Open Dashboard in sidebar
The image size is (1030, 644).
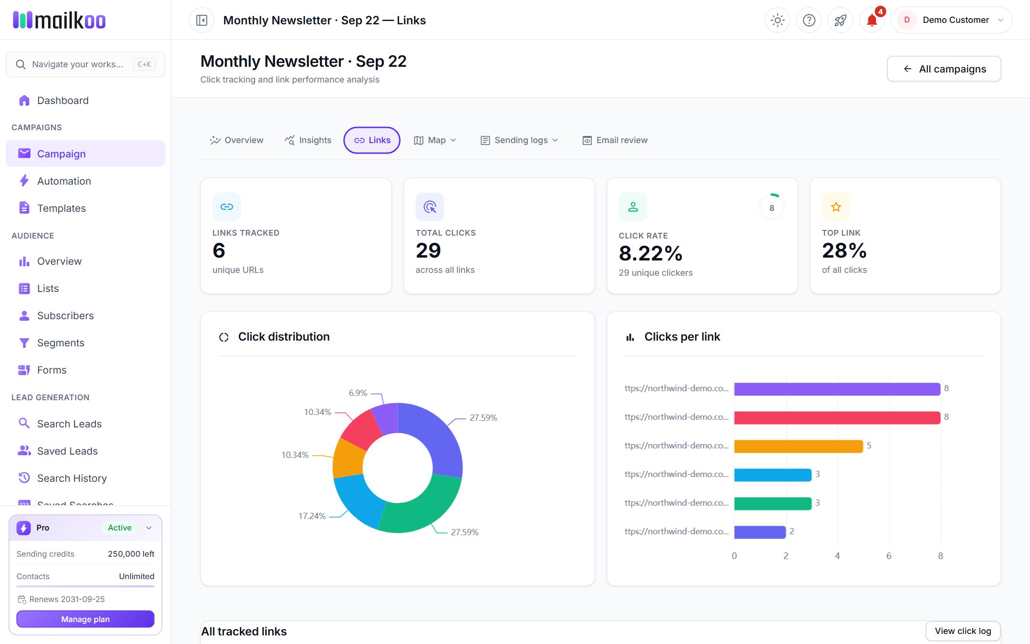(x=85, y=100)
